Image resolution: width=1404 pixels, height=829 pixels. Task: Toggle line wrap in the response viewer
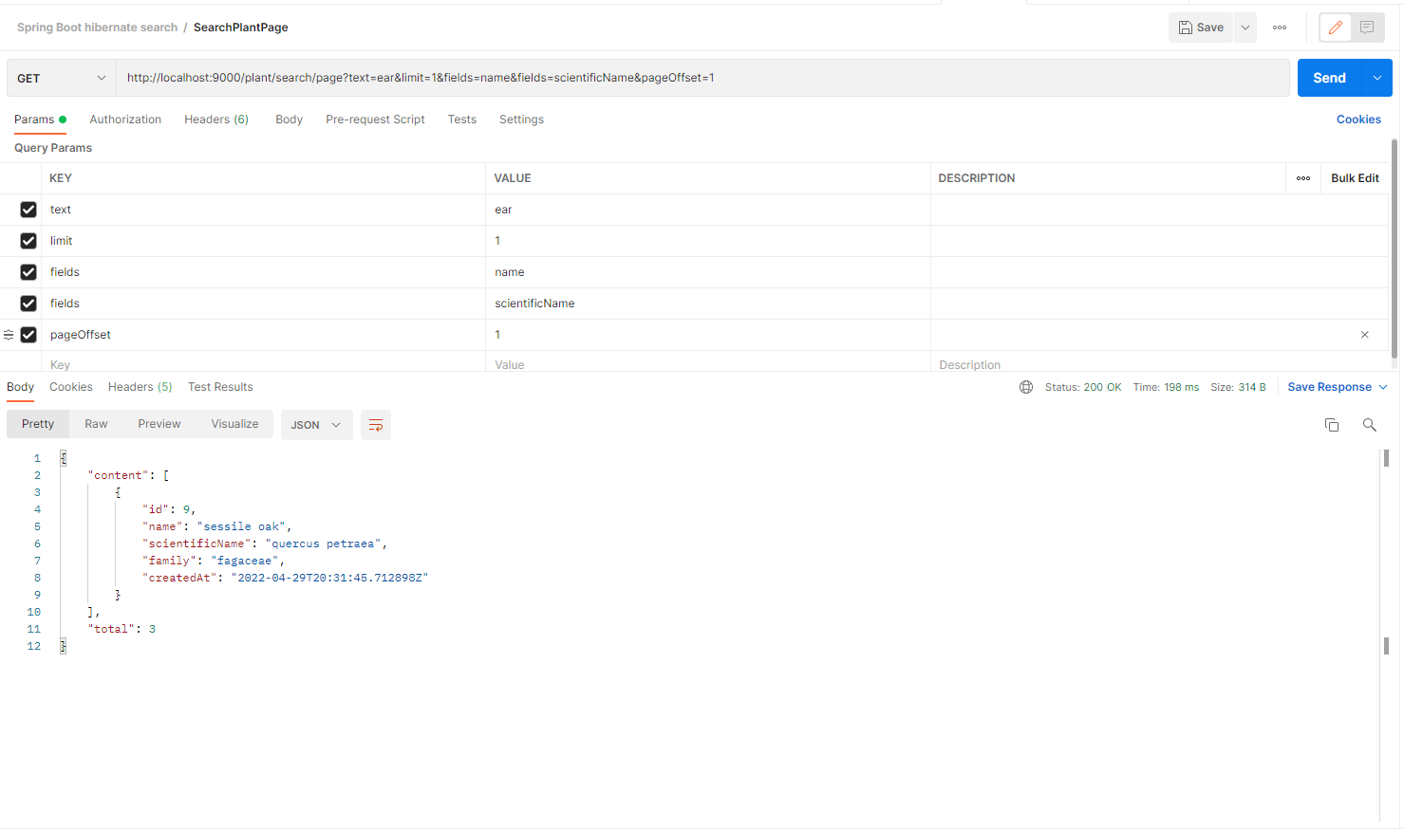coord(376,425)
